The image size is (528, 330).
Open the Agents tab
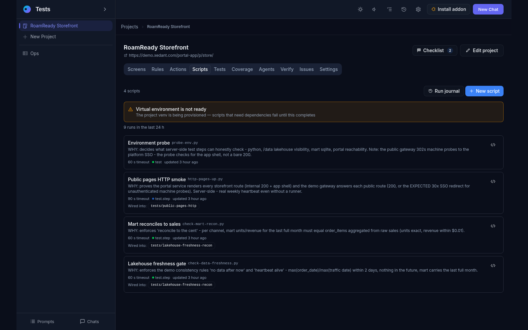(267, 69)
